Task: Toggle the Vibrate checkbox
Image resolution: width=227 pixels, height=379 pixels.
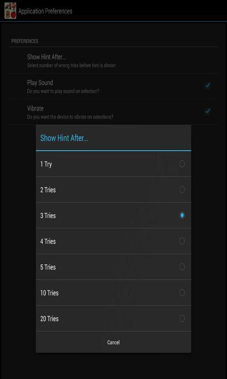Action: tap(207, 111)
